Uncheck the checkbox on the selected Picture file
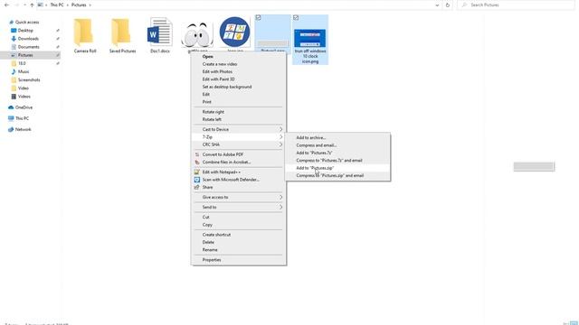The width and height of the screenshot is (579, 325). pyautogui.click(x=258, y=18)
